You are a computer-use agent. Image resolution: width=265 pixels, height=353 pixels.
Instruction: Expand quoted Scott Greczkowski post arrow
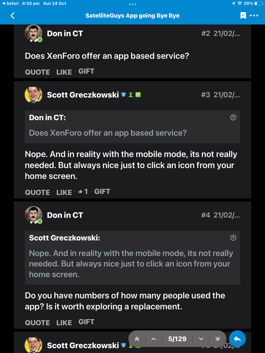click(233, 238)
